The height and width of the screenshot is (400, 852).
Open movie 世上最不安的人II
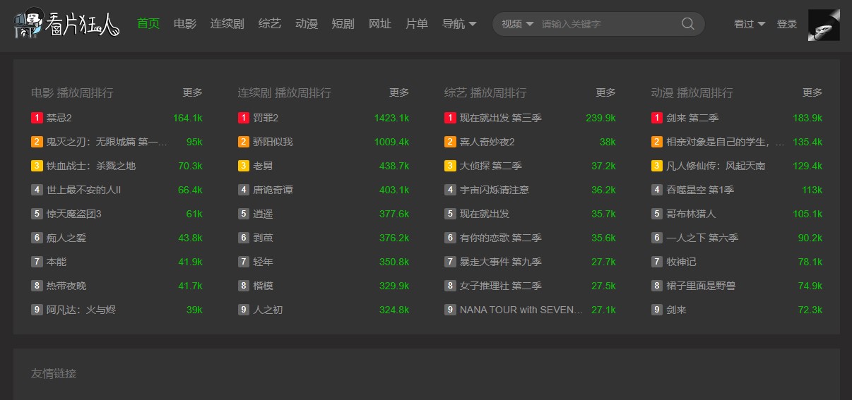click(x=84, y=190)
